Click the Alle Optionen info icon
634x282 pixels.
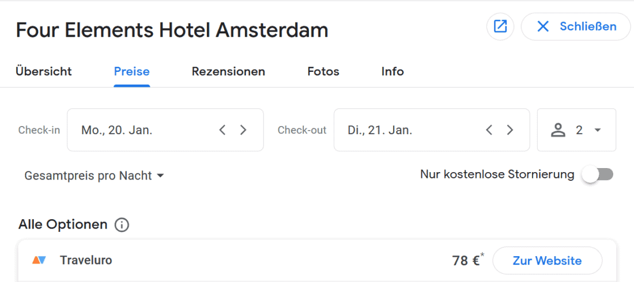pyautogui.click(x=122, y=225)
